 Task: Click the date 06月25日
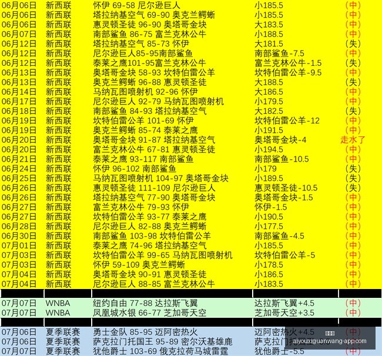[19, 178]
